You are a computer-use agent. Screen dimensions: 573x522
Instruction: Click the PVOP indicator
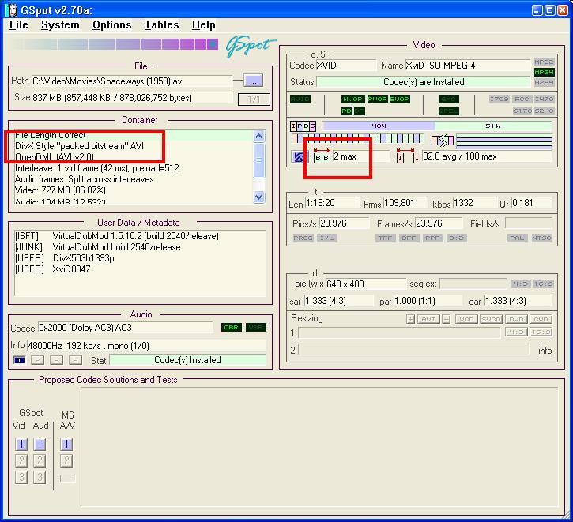pyautogui.click(x=377, y=99)
